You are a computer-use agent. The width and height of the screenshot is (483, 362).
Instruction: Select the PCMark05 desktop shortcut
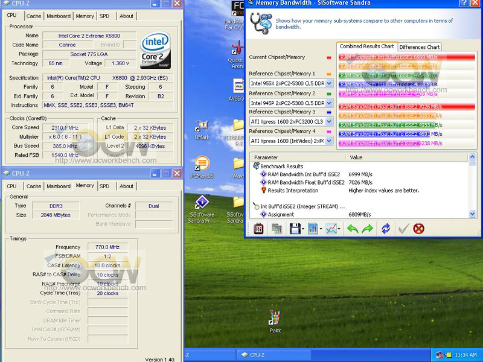(x=202, y=167)
